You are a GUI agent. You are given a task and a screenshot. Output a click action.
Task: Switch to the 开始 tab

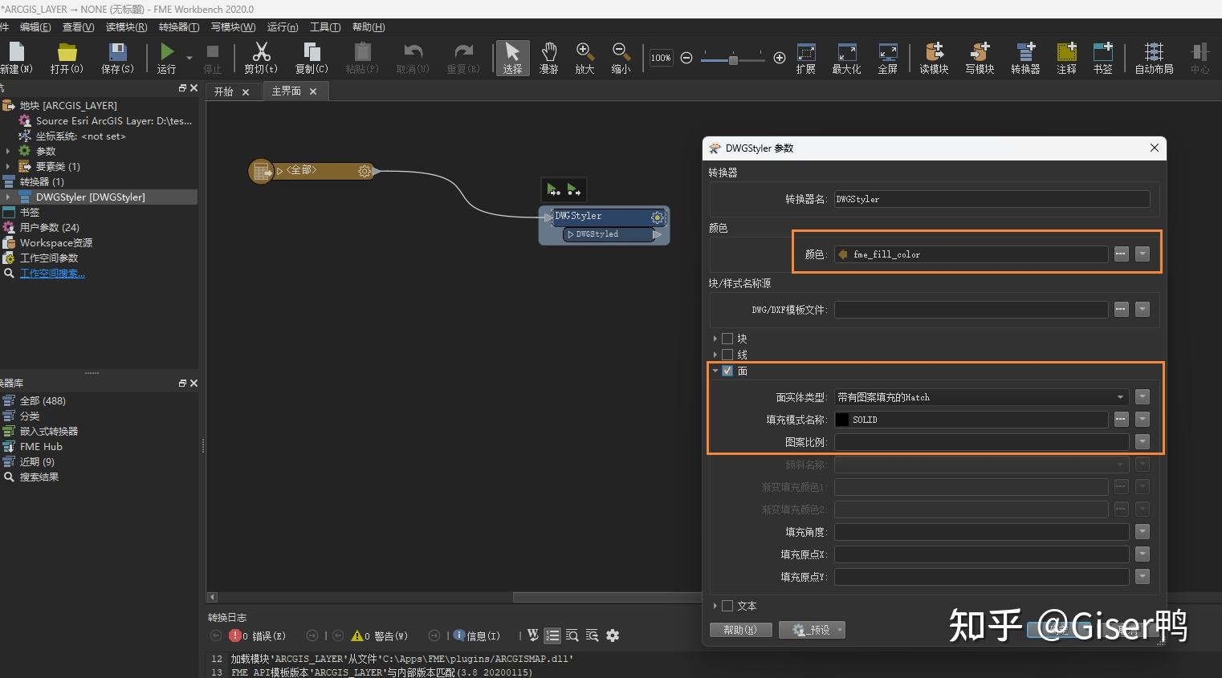224,91
